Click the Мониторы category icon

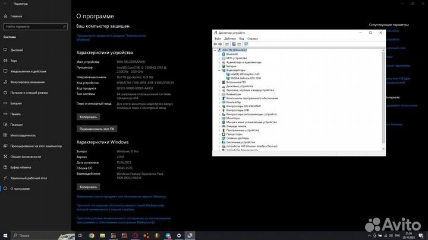(x=224, y=118)
